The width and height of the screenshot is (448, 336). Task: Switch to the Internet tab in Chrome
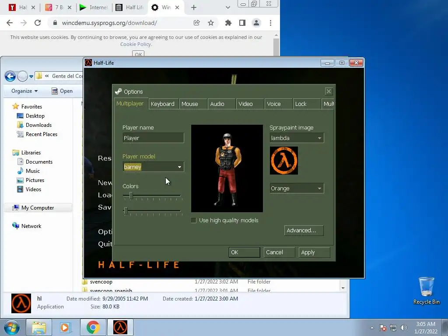click(94, 7)
